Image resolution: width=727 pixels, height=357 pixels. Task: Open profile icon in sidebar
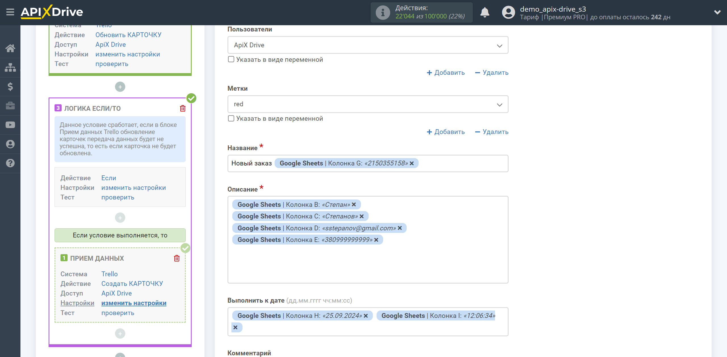(10, 144)
